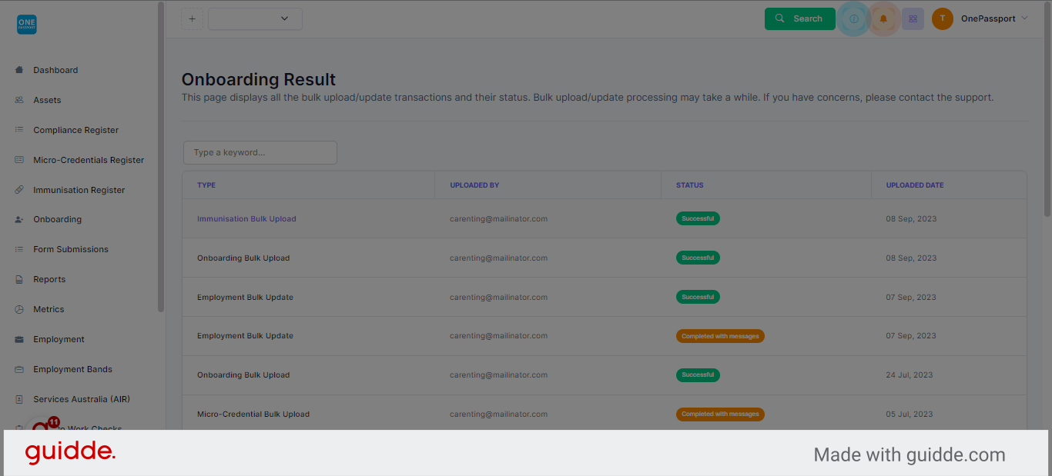Click the Type a keyword search field

260,152
